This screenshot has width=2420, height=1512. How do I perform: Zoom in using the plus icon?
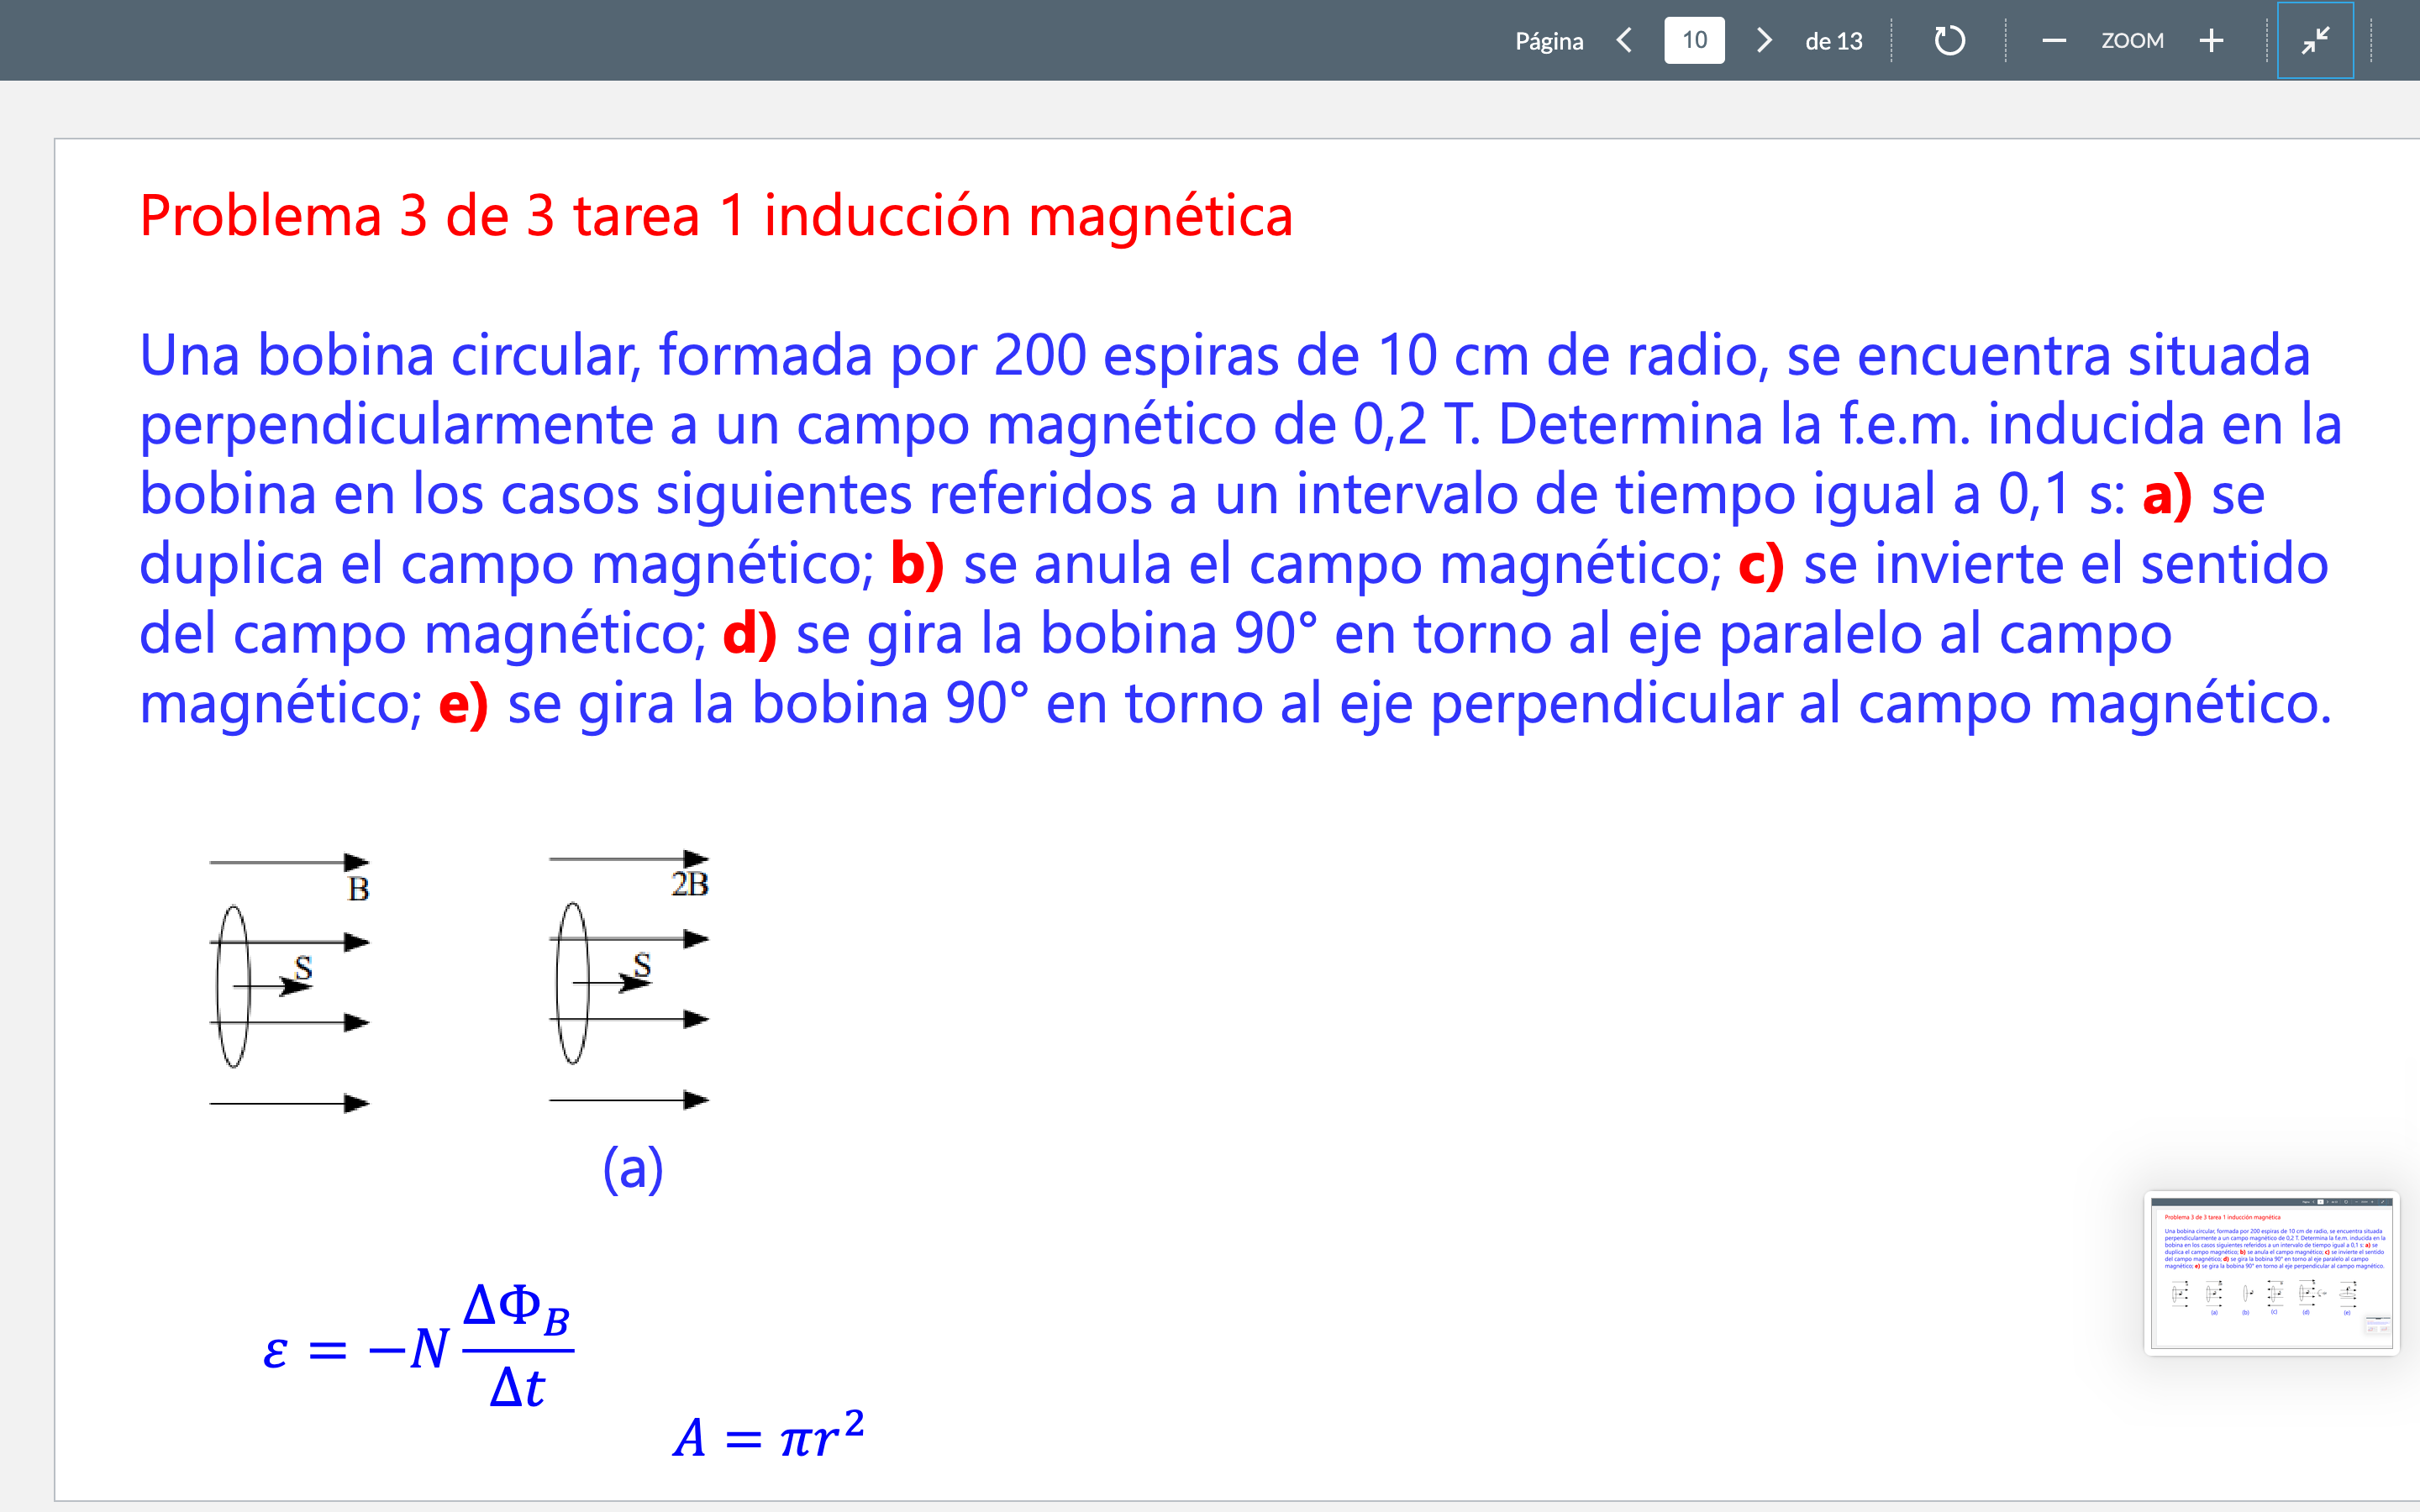(2211, 41)
